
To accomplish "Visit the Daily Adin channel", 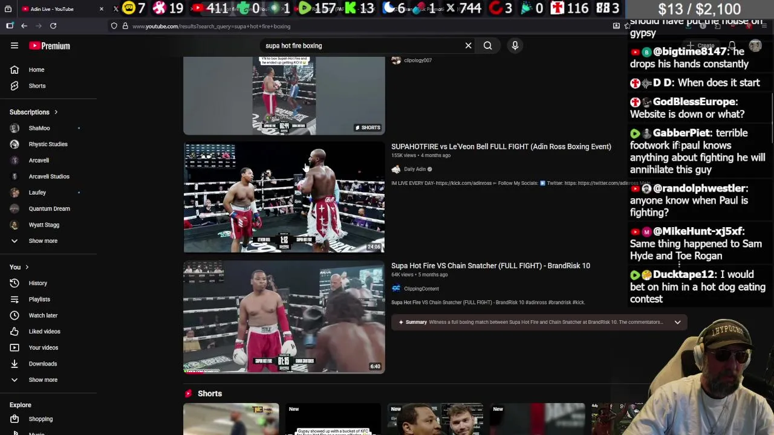I will point(415,169).
